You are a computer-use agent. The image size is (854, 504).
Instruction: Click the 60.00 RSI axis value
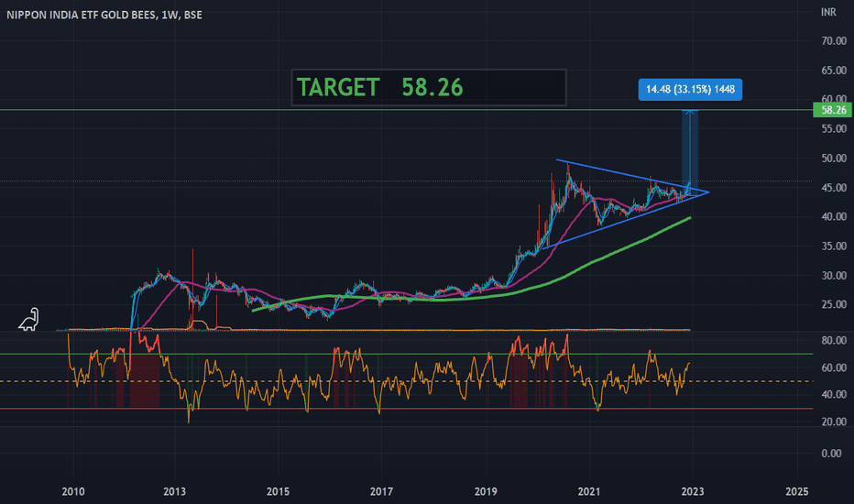click(x=834, y=367)
